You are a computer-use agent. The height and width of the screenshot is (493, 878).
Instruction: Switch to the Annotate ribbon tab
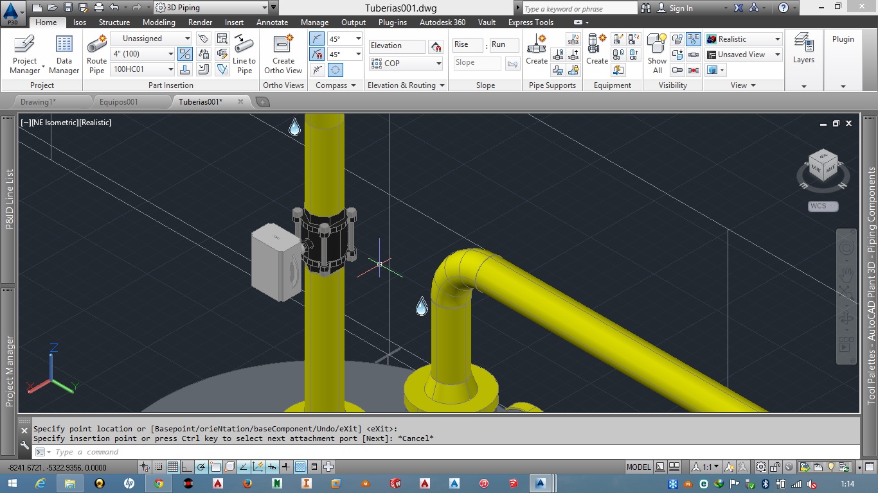point(273,22)
